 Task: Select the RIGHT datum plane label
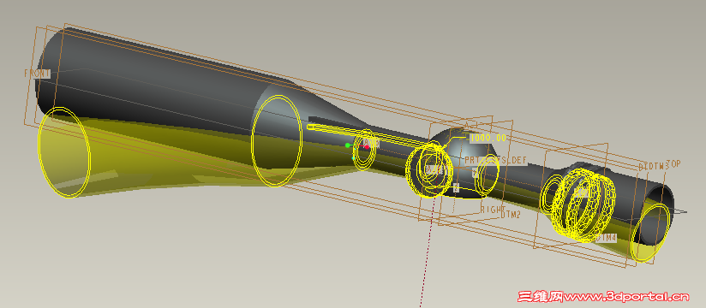coord(494,209)
